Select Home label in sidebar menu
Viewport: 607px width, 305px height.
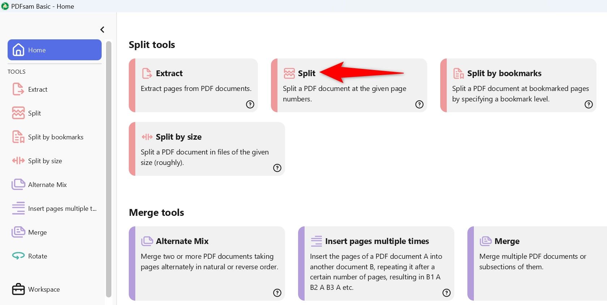click(37, 50)
